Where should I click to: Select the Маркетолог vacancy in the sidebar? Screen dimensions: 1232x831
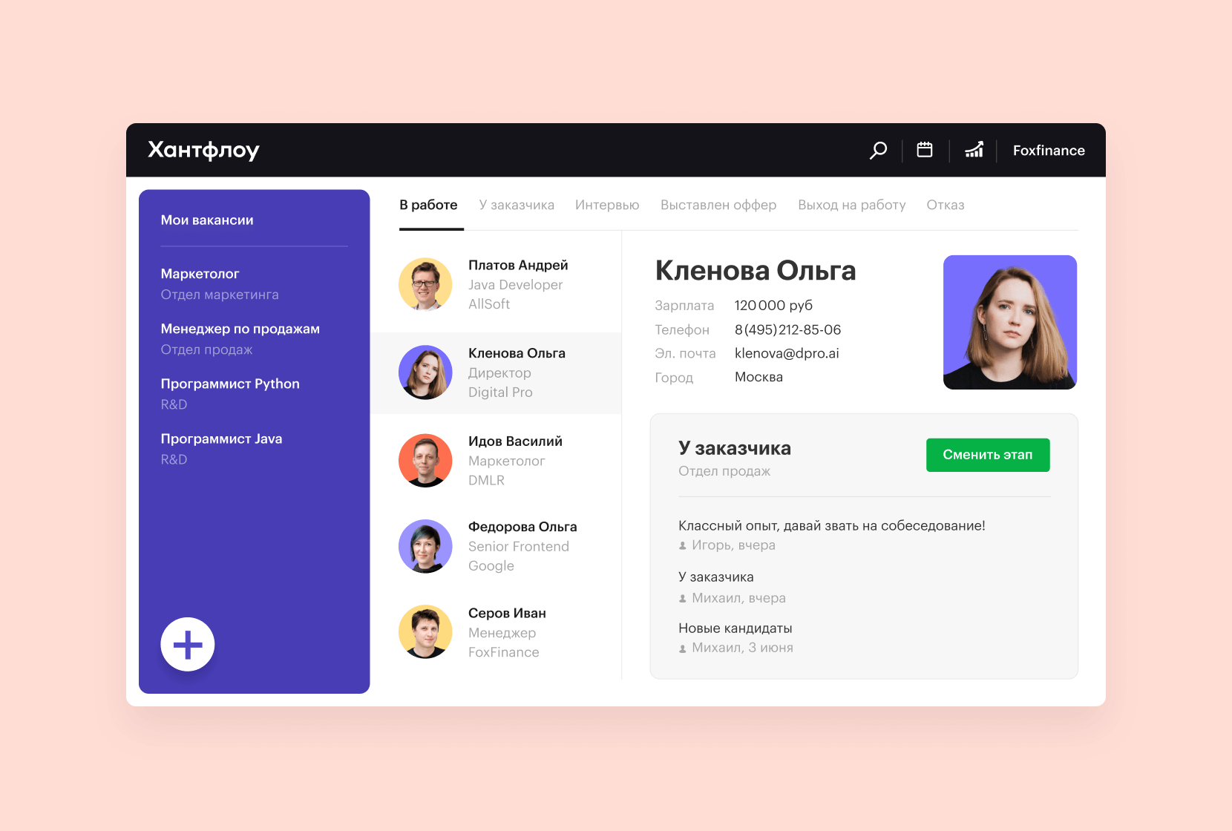pos(200,274)
